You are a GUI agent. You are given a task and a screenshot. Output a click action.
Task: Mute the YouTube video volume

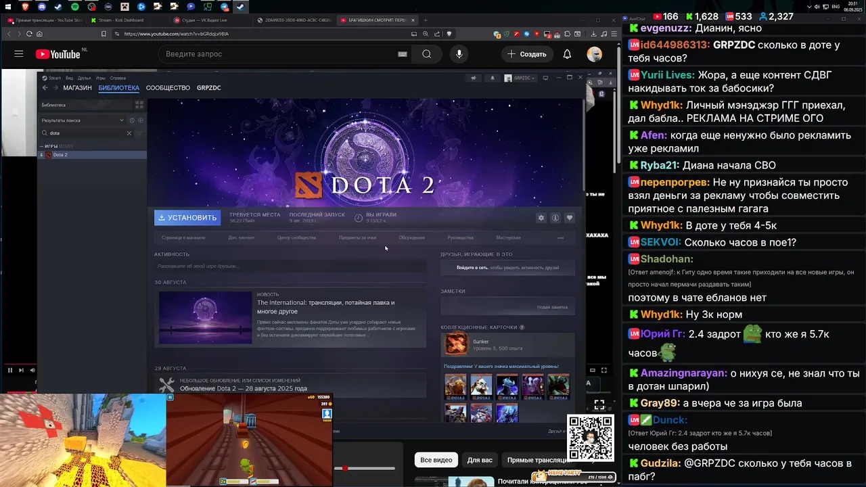[x=32, y=370]
